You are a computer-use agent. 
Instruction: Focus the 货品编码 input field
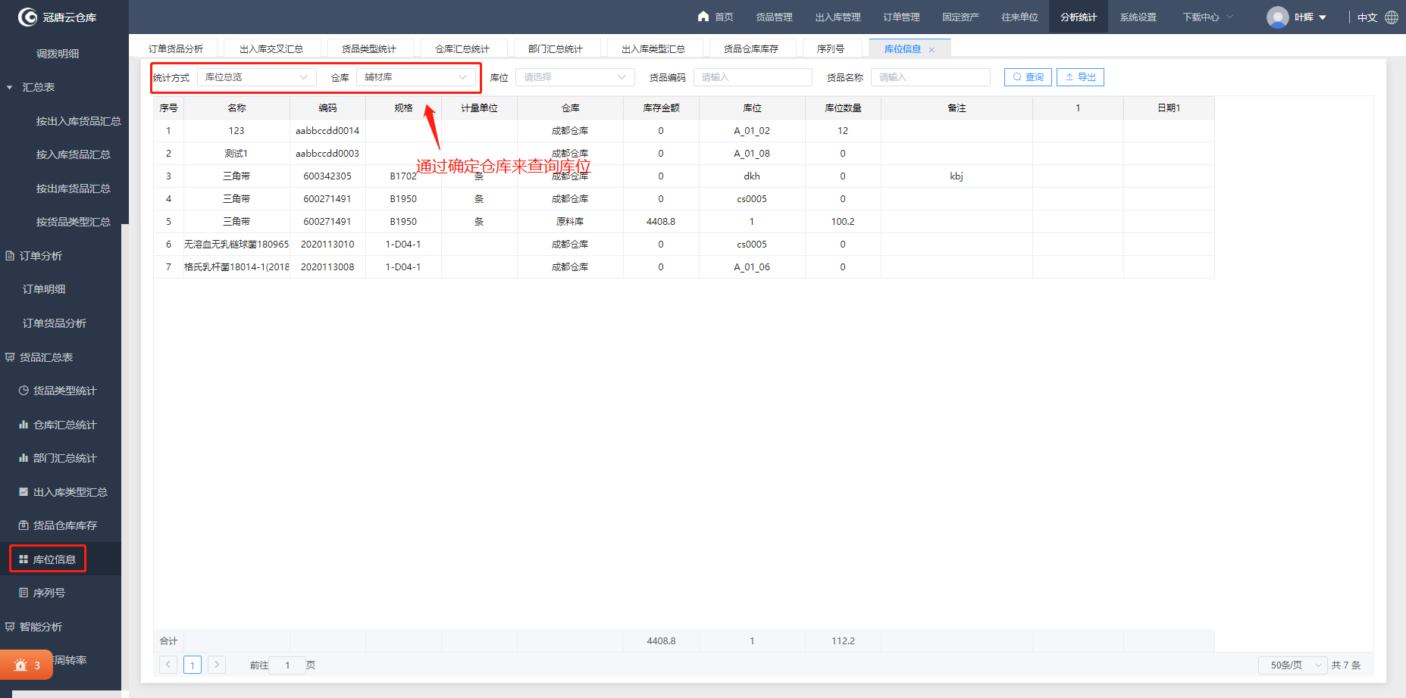tap(753, 77)
